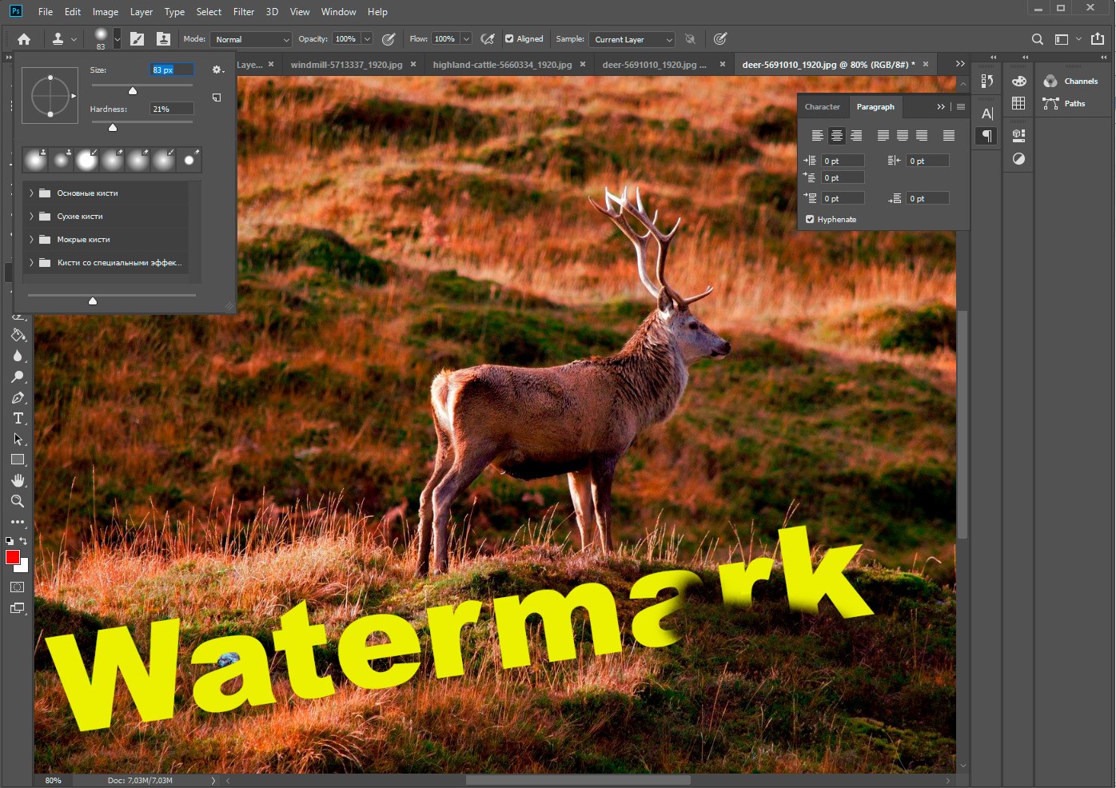Adjust the Hardness slider handle
Viewport: 1116px width, 788px height.
pos(113,127)
